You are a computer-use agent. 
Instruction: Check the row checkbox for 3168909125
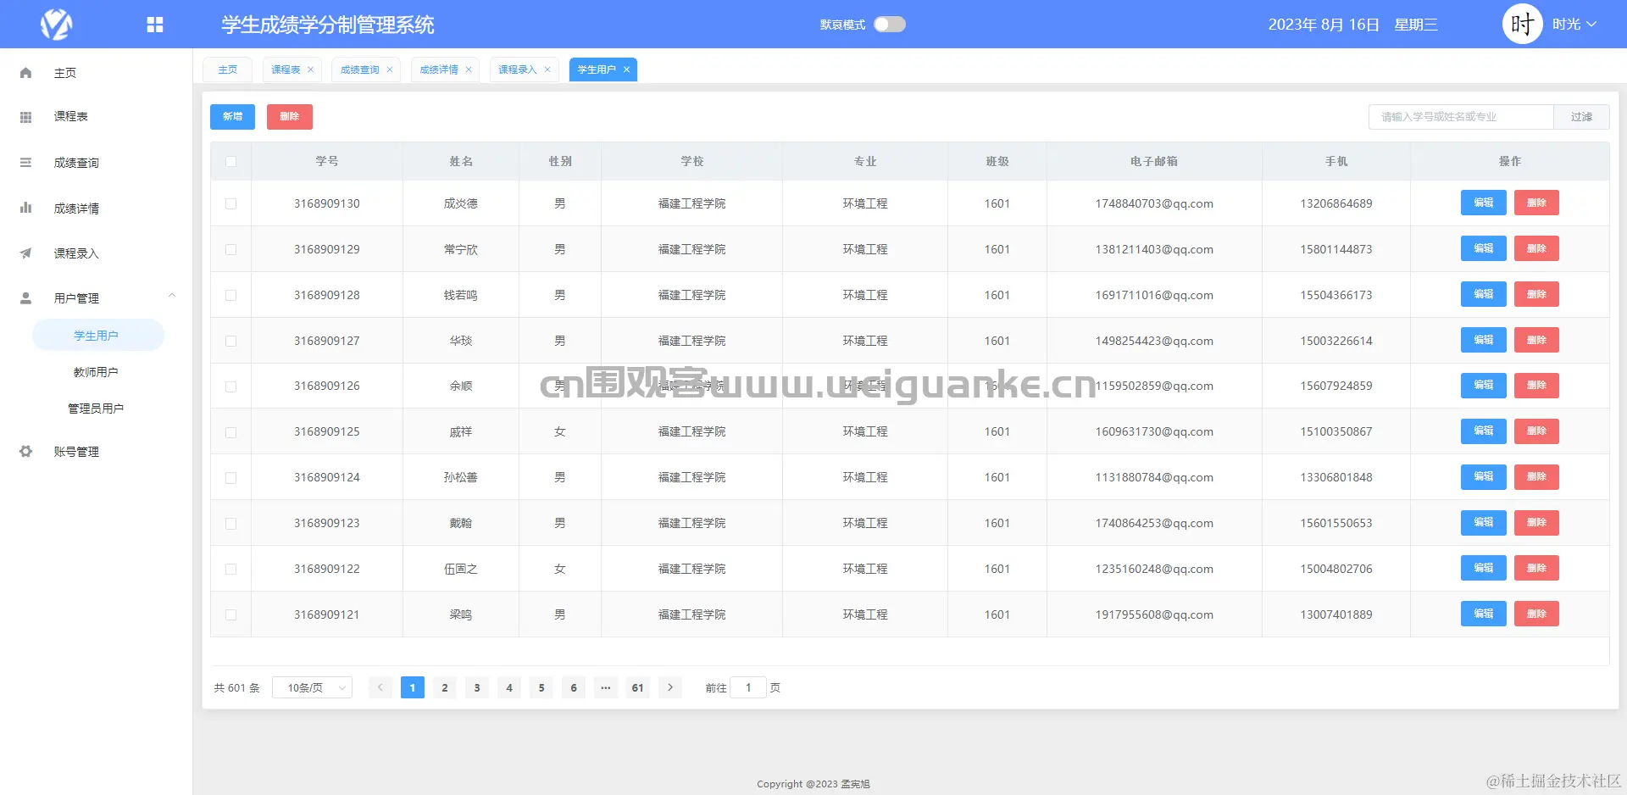click(x=230, y=432)
